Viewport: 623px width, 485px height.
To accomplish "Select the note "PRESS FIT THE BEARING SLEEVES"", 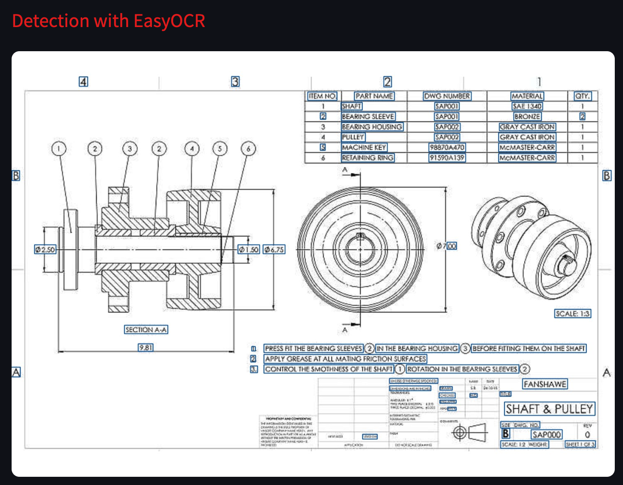I will pyautogui.click(x=313, y=348).
